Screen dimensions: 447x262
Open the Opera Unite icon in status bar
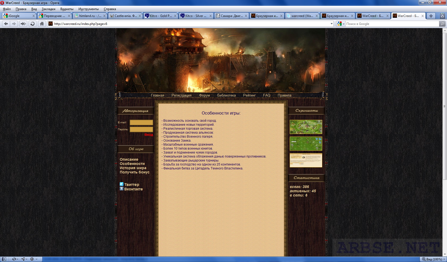23,259
